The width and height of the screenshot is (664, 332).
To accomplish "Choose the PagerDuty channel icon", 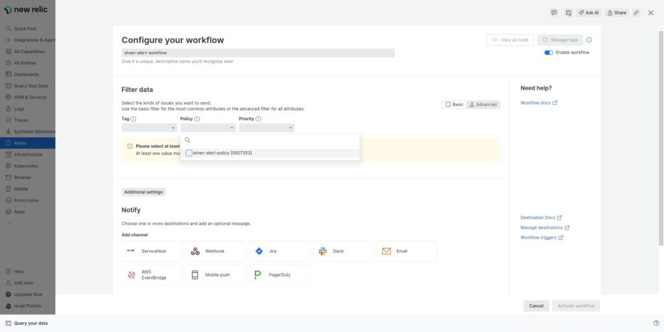I will pyautogui.click(x=257, y=275).
